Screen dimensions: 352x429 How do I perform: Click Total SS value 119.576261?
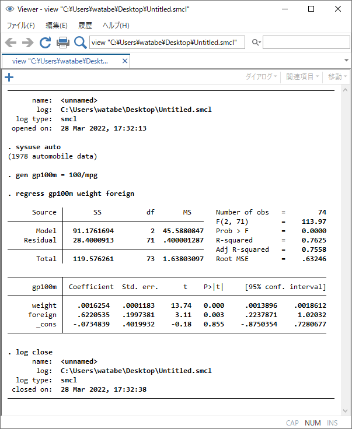93,259
